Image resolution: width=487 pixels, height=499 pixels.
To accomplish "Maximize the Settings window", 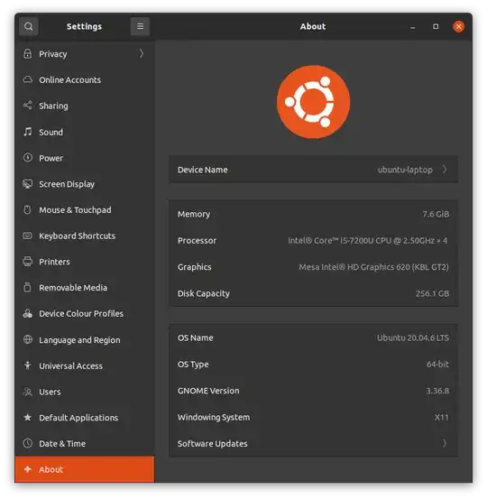I will 436,26.
